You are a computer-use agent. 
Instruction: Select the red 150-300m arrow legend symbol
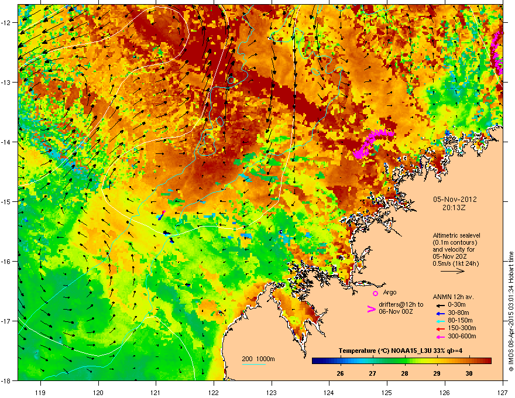(440, 328)
